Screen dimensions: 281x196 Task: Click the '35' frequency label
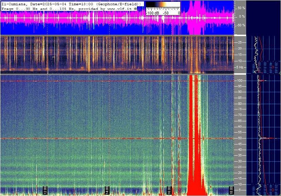click(240, 156)
